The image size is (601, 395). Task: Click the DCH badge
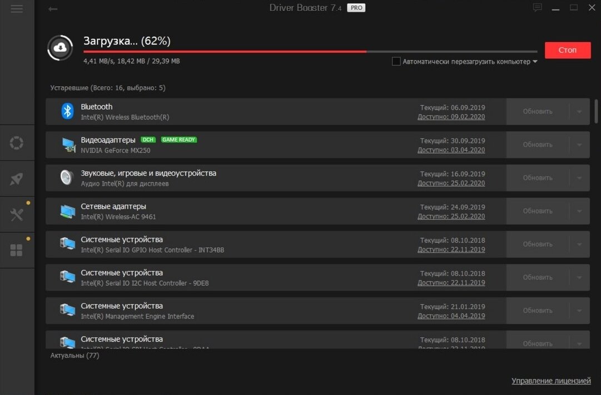tap(148, 140)
